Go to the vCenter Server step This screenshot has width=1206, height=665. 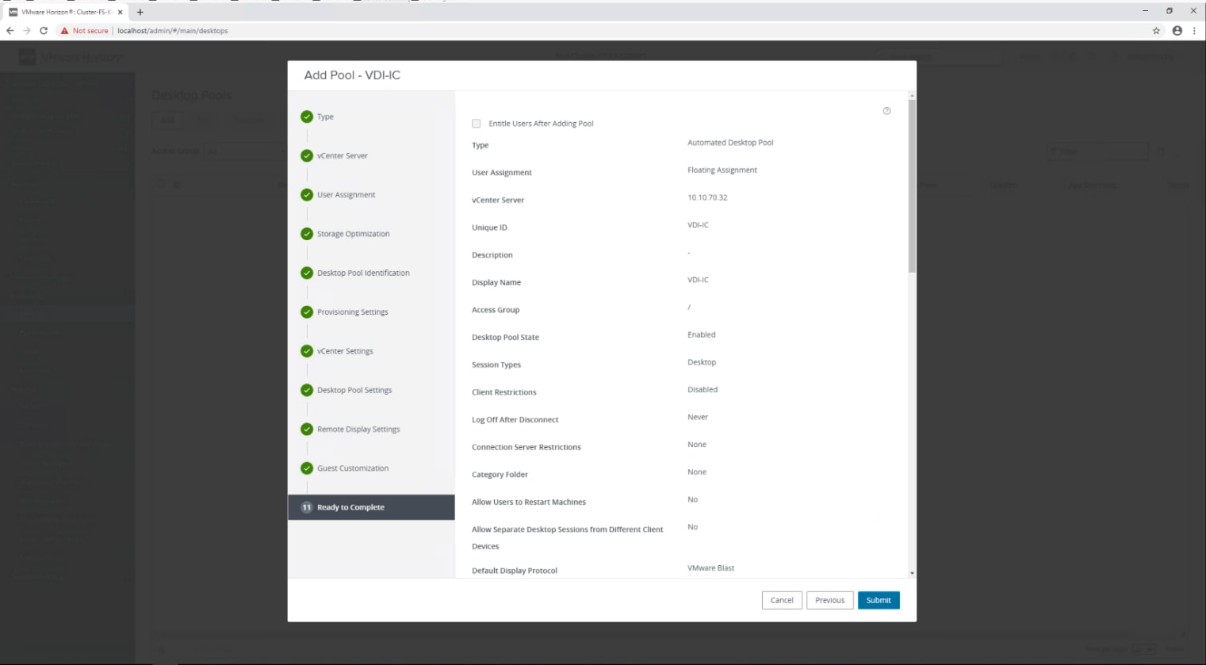(343, 155)
